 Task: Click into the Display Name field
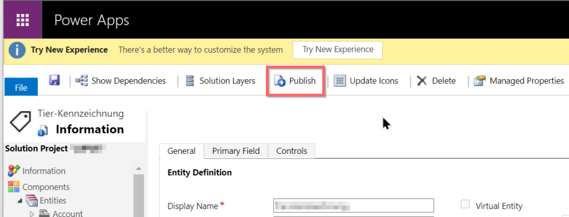[x=353, y=205]
